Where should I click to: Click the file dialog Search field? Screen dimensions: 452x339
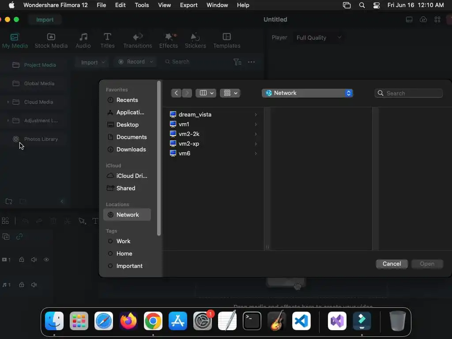[408, 93]
